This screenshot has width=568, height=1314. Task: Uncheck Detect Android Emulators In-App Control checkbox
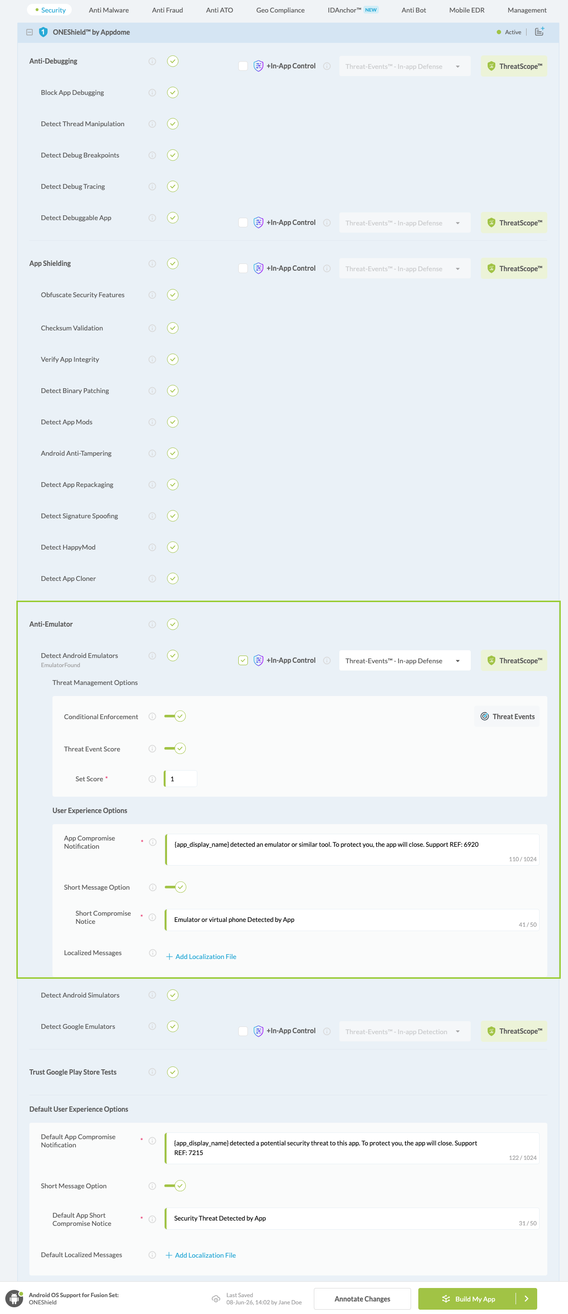coord(243,660)
